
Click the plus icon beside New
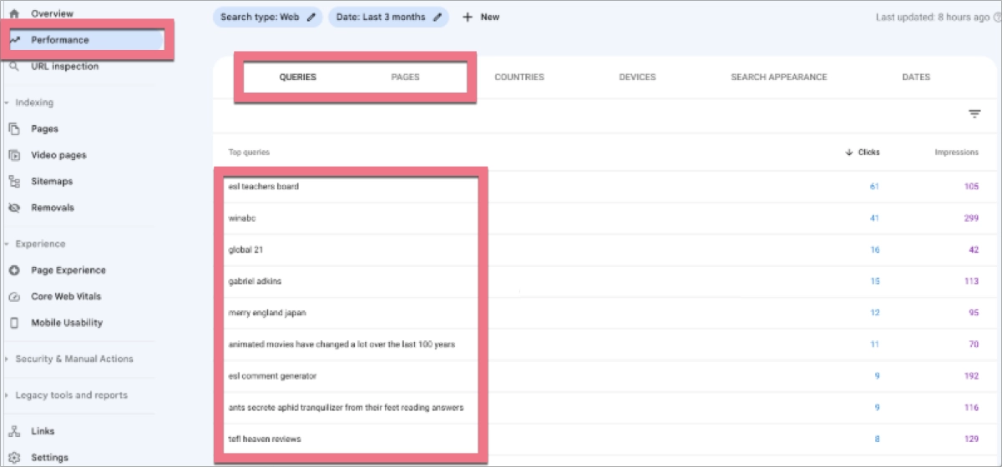[468, 17]
